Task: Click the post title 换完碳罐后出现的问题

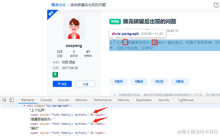Action: coord(150,22)
